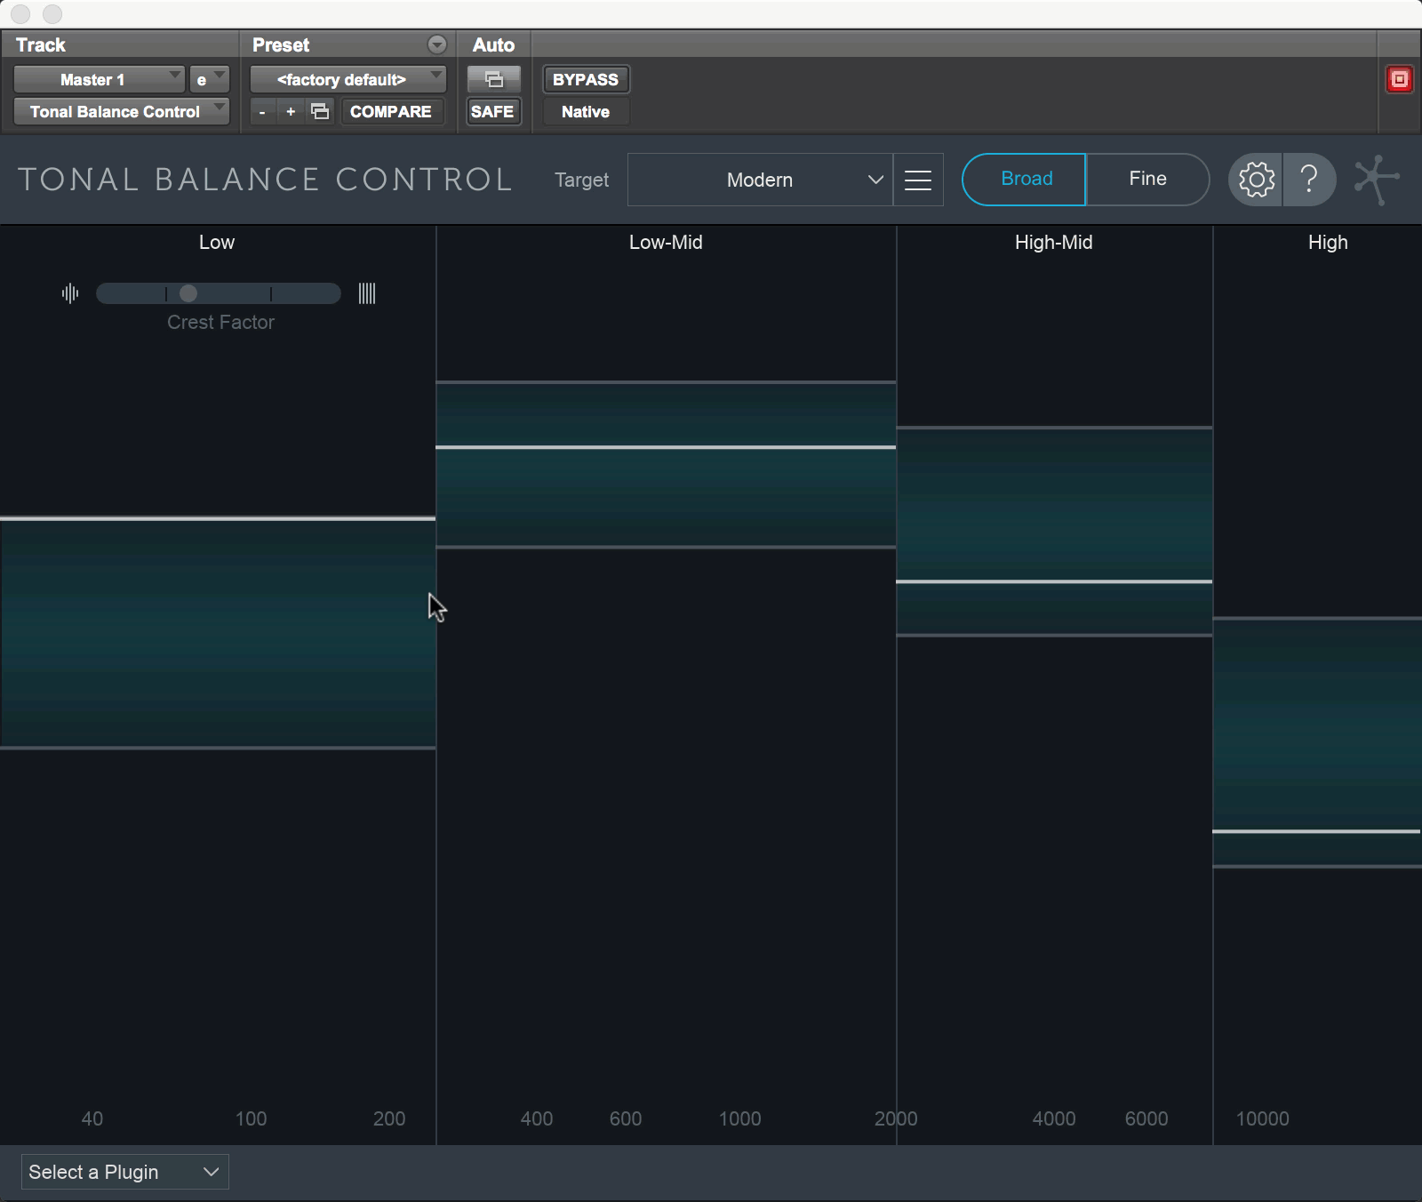The width and height of the screenshot is (1422, 1202).
Task: Switch to Fine view mode
Action: click(1147, 179)
